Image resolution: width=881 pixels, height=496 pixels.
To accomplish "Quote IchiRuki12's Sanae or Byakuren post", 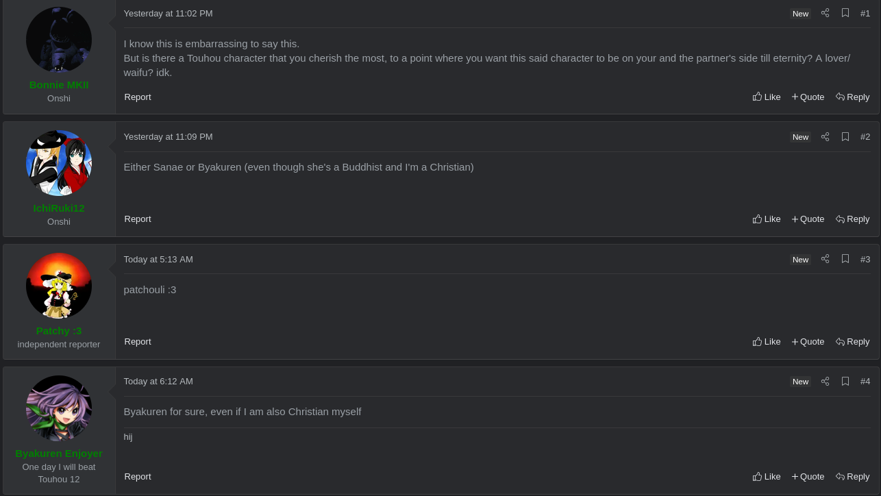I will click(808, 219).
